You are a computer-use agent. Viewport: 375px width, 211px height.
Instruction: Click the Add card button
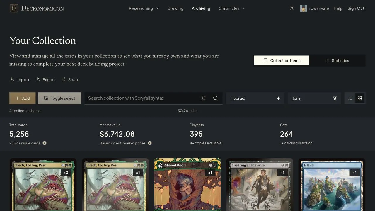[23, 98]
